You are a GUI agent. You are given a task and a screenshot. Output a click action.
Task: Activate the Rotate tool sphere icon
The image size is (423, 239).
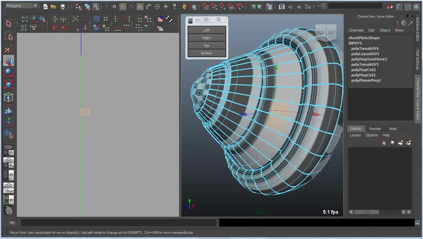click(8, 73)
